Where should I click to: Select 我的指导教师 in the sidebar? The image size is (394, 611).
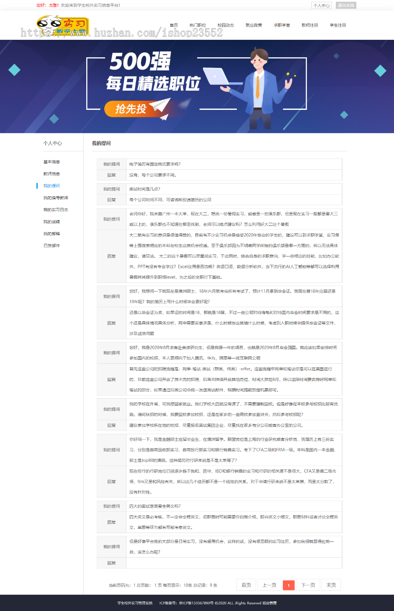pos(56,198)
